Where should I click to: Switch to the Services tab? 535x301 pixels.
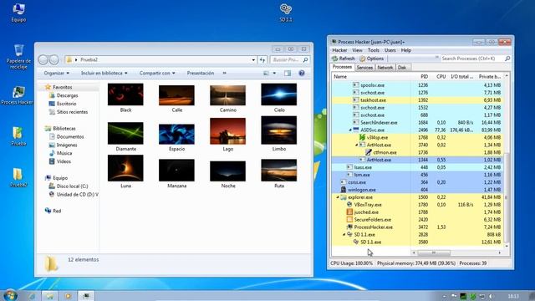pos(364,68)
